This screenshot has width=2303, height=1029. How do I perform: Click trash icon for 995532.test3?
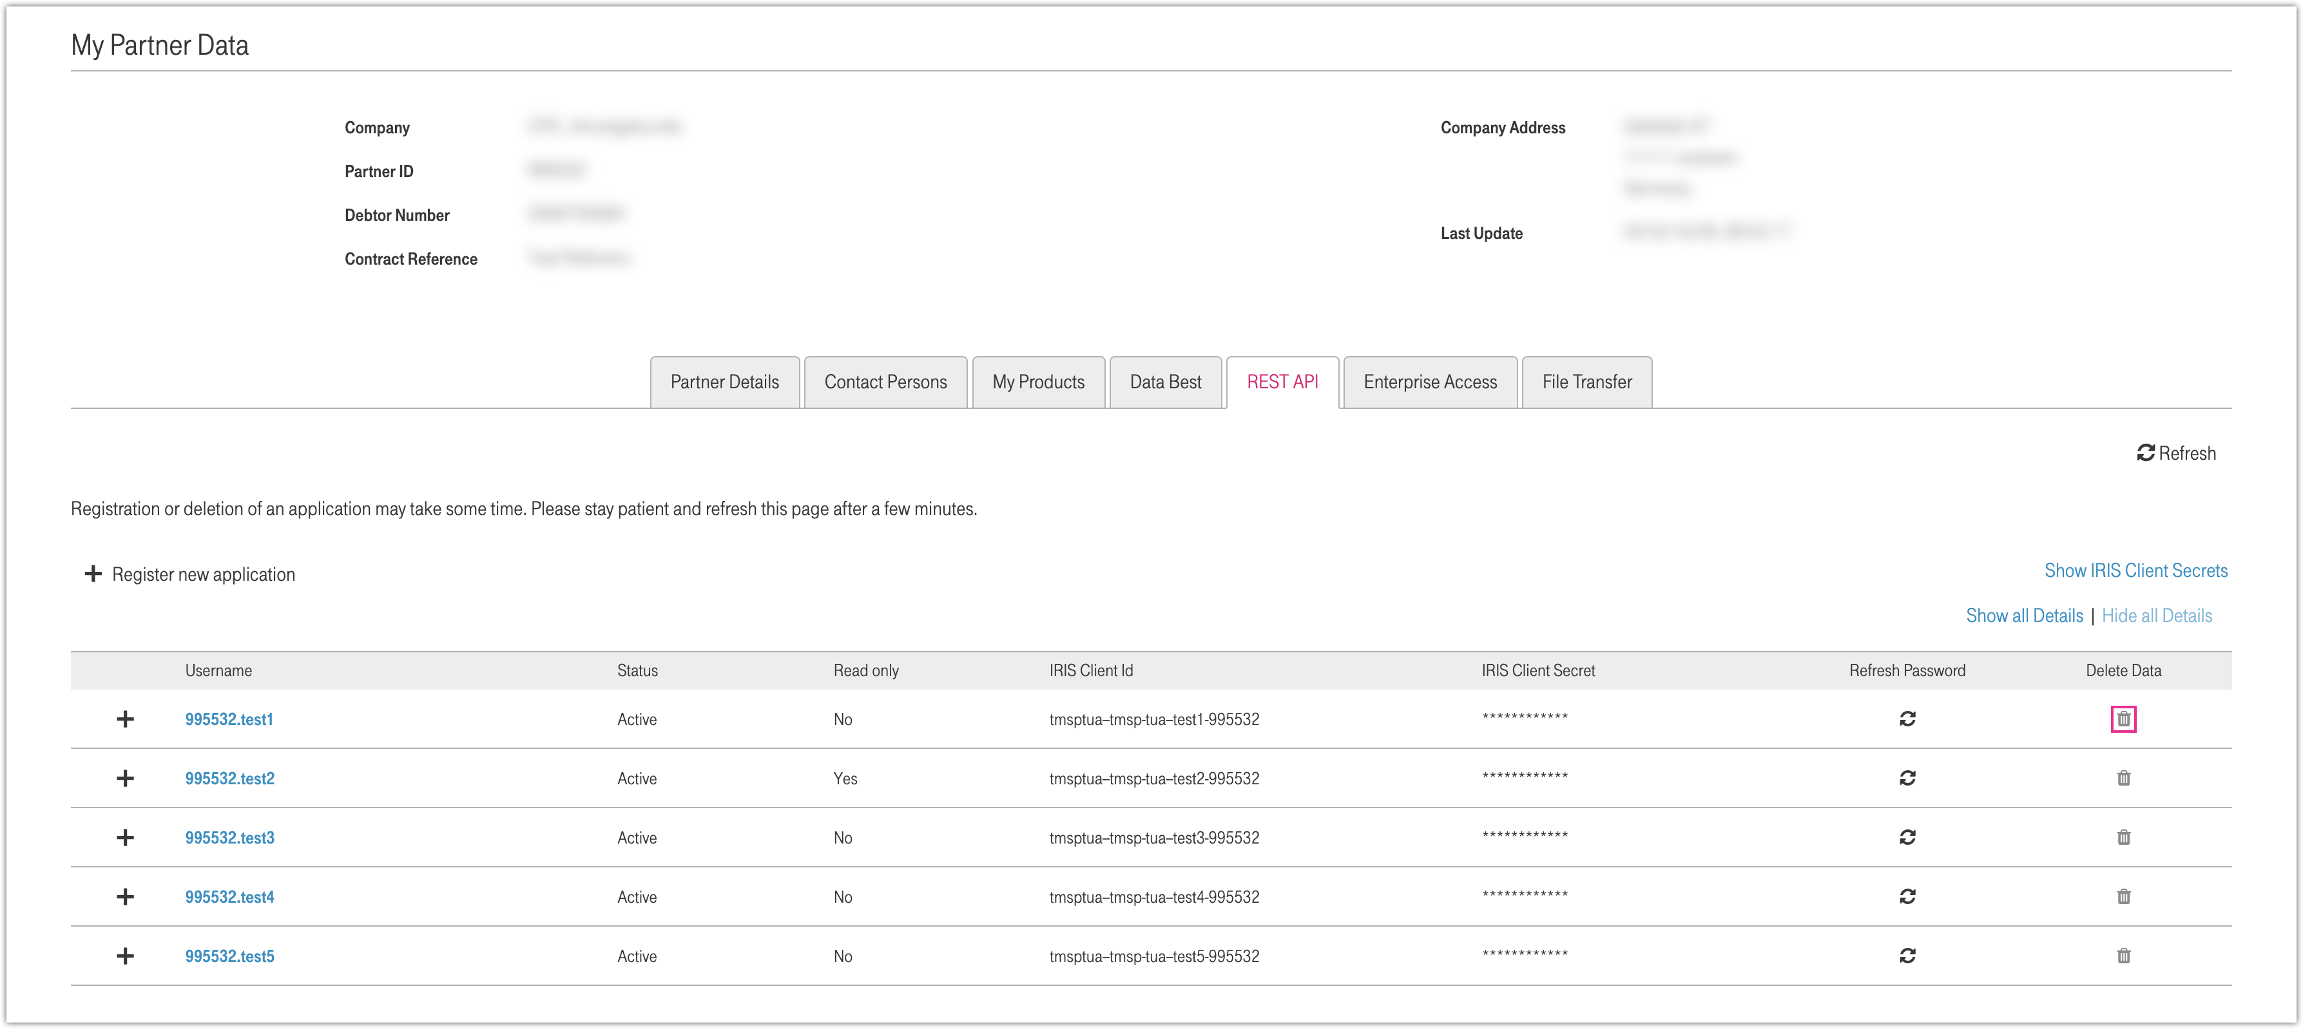(x=2123, y=837)
